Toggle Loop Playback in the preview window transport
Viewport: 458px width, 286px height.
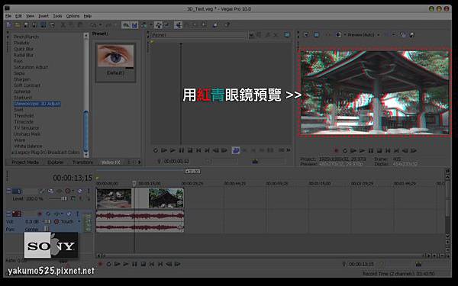(345, 150)
